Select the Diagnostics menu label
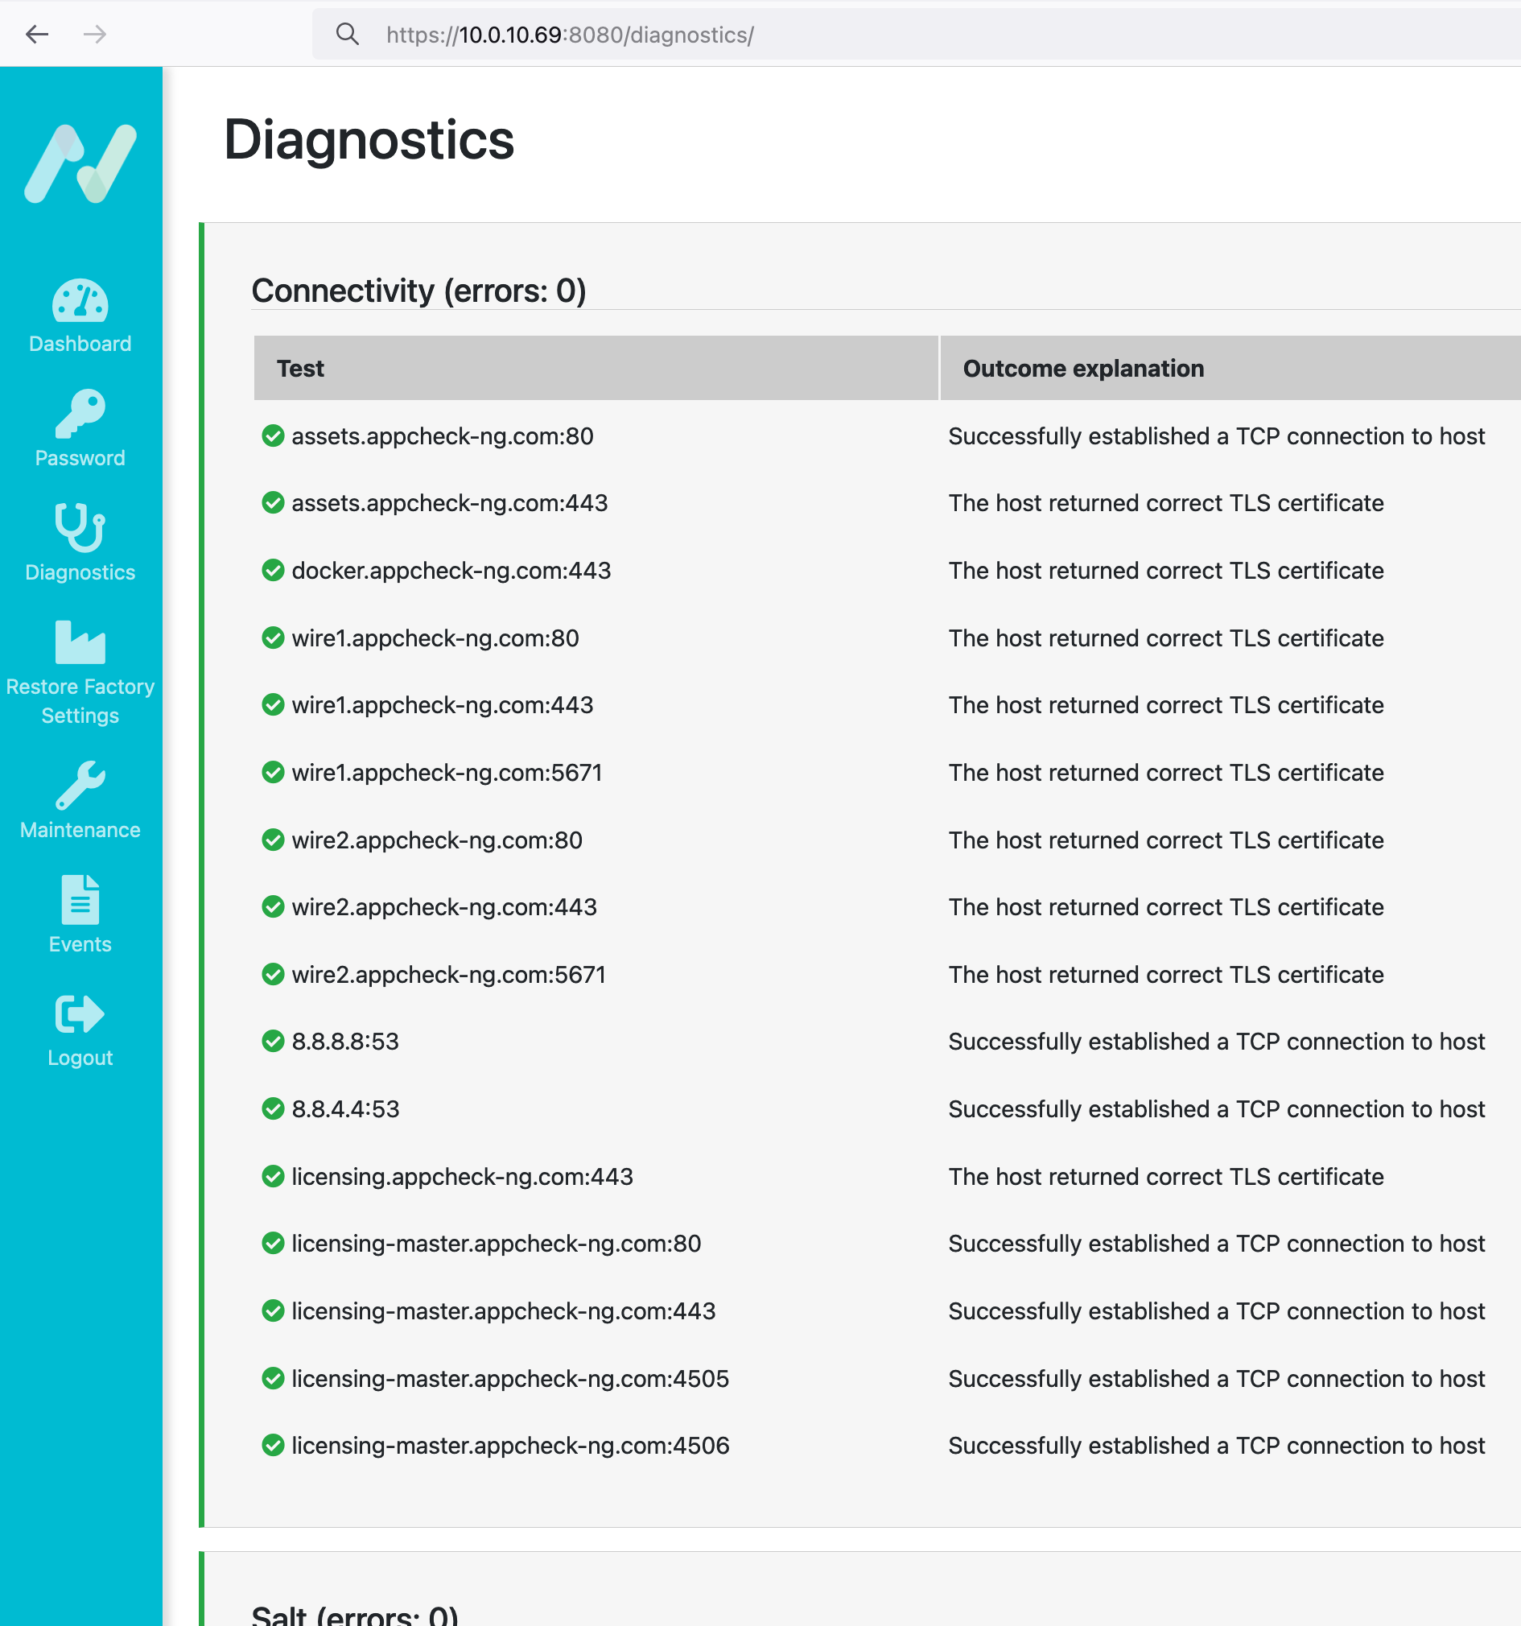This screenshot has width=1521, height=1626. point(80,572)
